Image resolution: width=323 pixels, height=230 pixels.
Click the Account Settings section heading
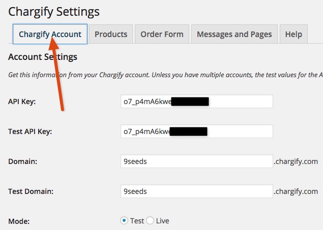click(43, 57)
